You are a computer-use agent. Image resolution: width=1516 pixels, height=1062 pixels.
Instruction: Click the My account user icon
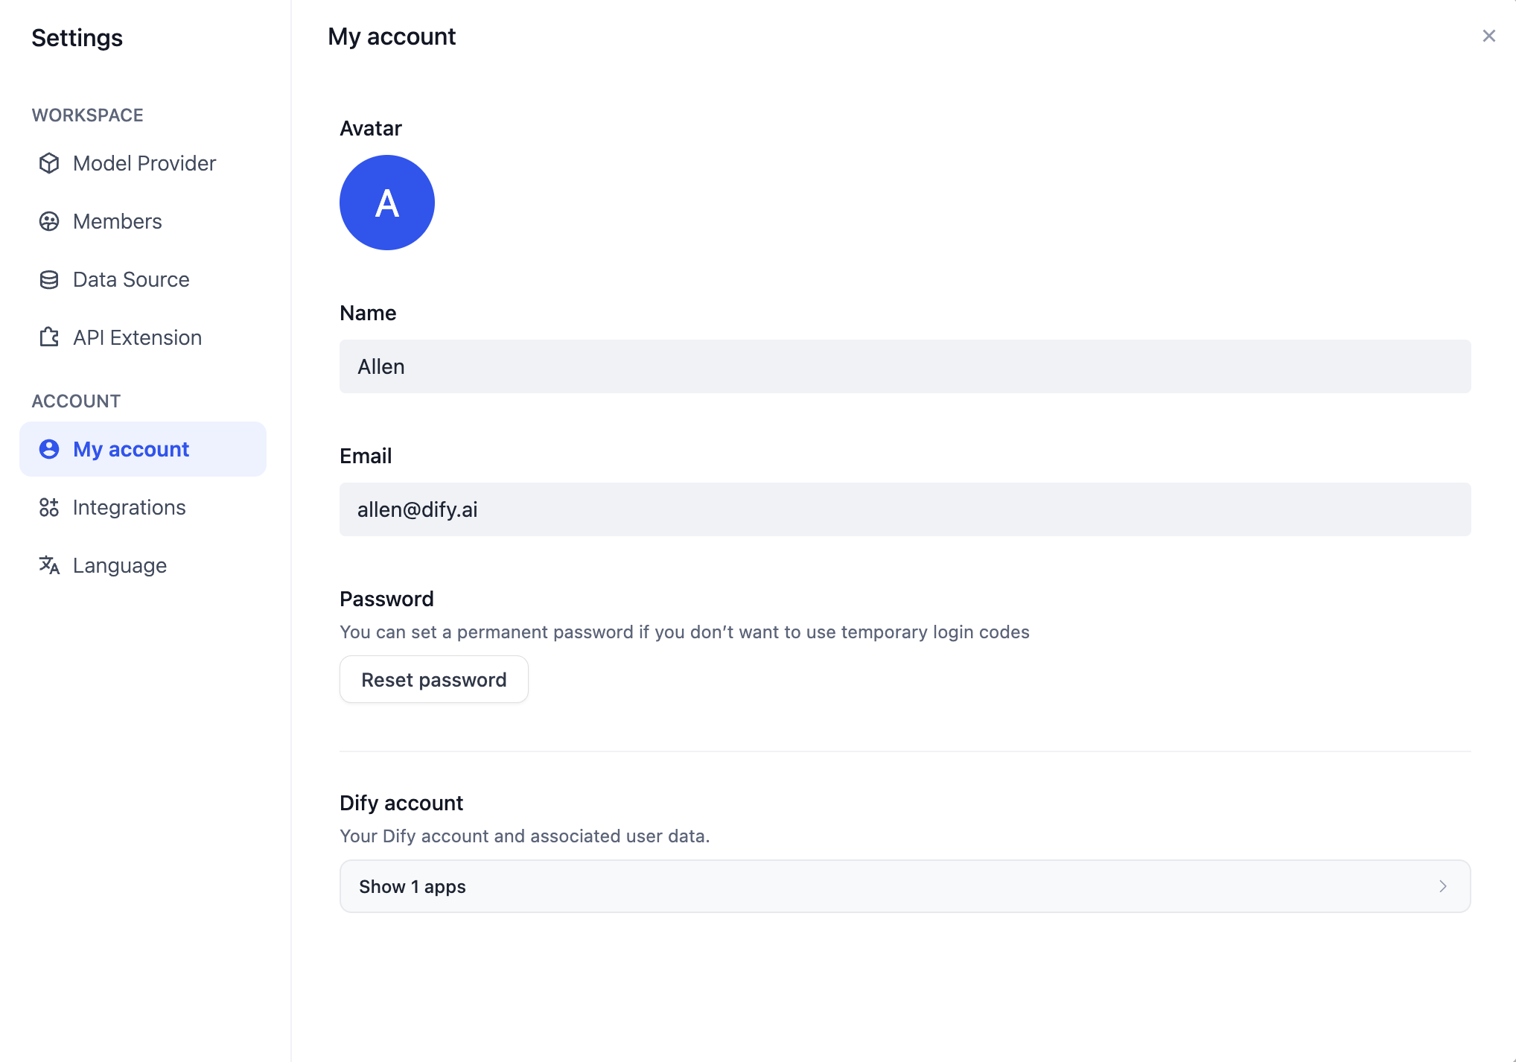[x=49, y=449]
